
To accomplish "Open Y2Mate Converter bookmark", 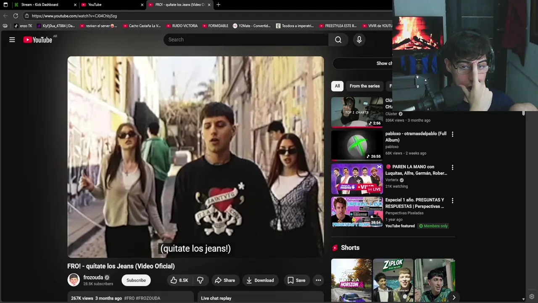I will 252,26.
